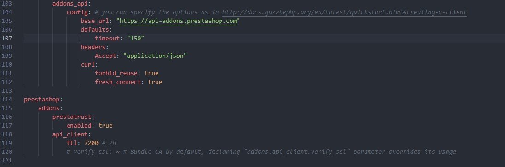Click the addons_api key
This screenshot has height=167, width=505.
(x=70, y=4)
